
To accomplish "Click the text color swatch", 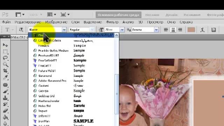I will tap(191, 30).
